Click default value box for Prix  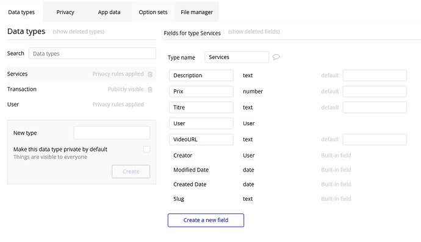tap(375, 91)
